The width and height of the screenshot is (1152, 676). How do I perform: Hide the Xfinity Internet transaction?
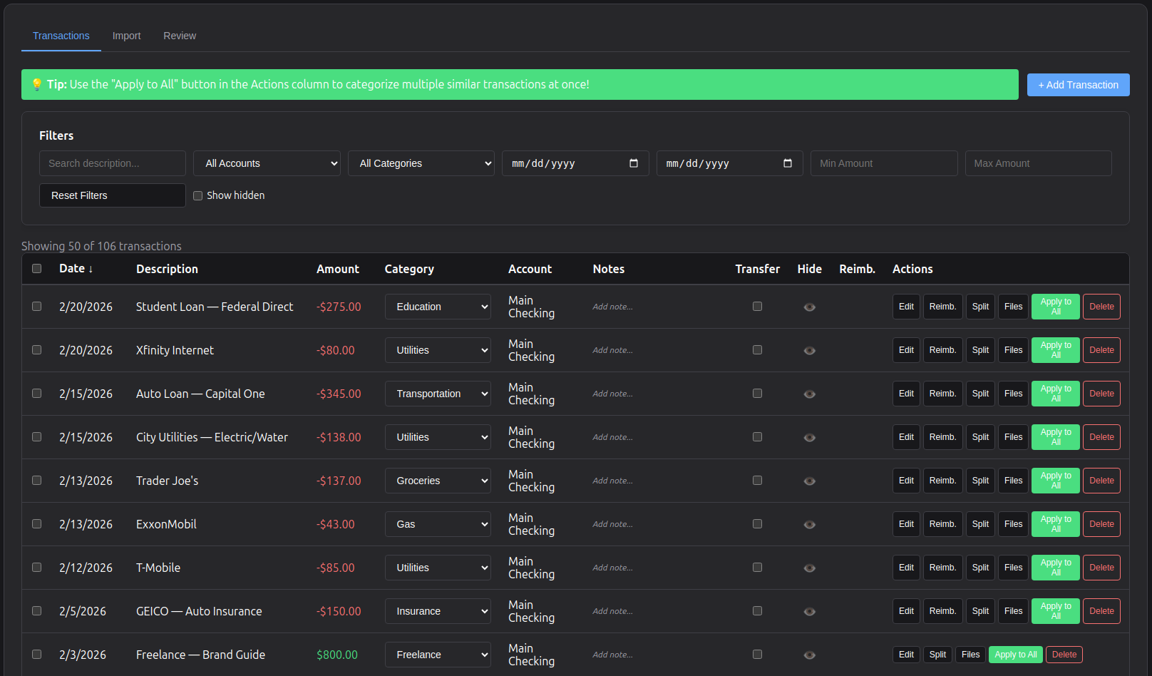[x=809, y=350]
